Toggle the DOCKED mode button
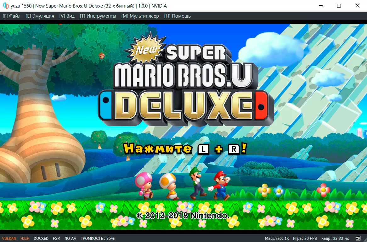The image size is (367, 242). pos(41,238)
